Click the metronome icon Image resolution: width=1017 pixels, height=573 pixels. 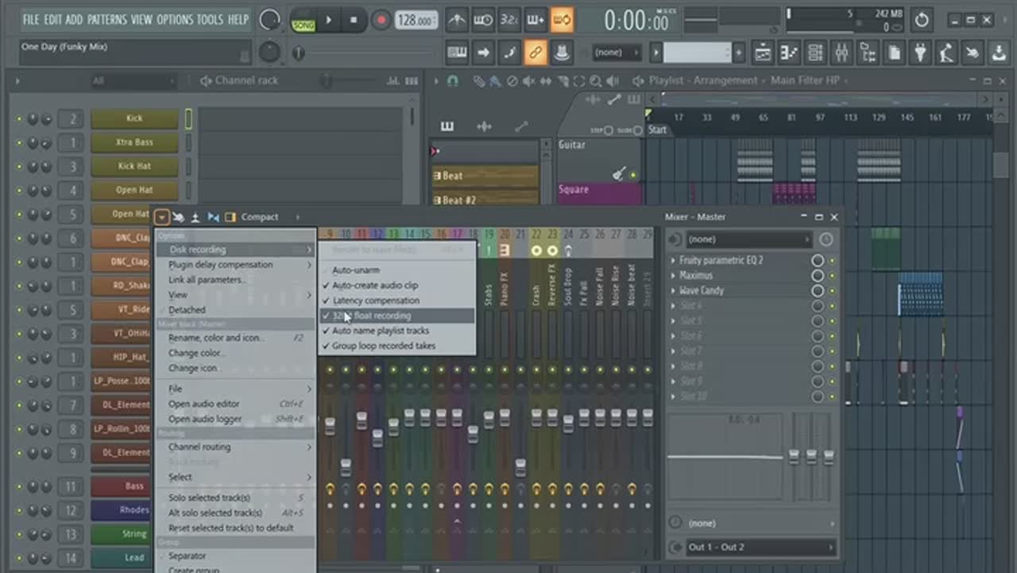tap(456, 20)
